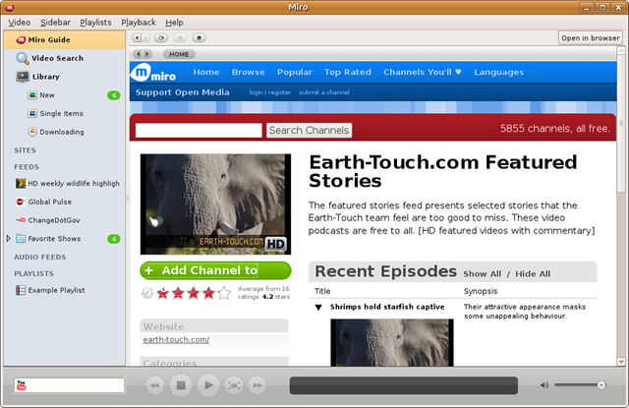The image size is (629, 408).
Task: Click the volume slider knob
Action: pyautogui.click(x=600, y=385)
